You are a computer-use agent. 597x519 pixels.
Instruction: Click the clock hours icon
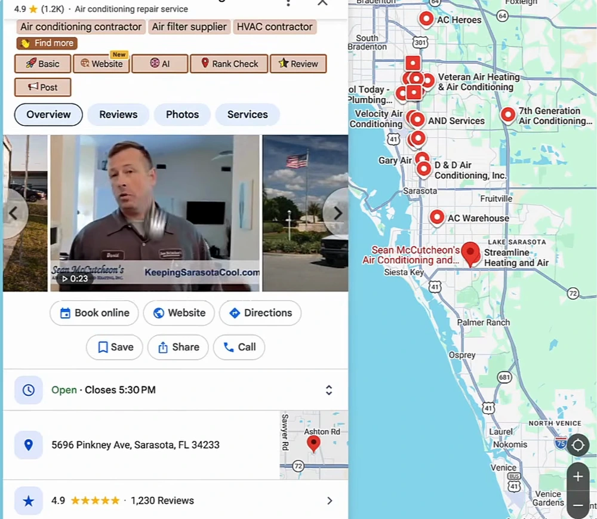(29, 390)
